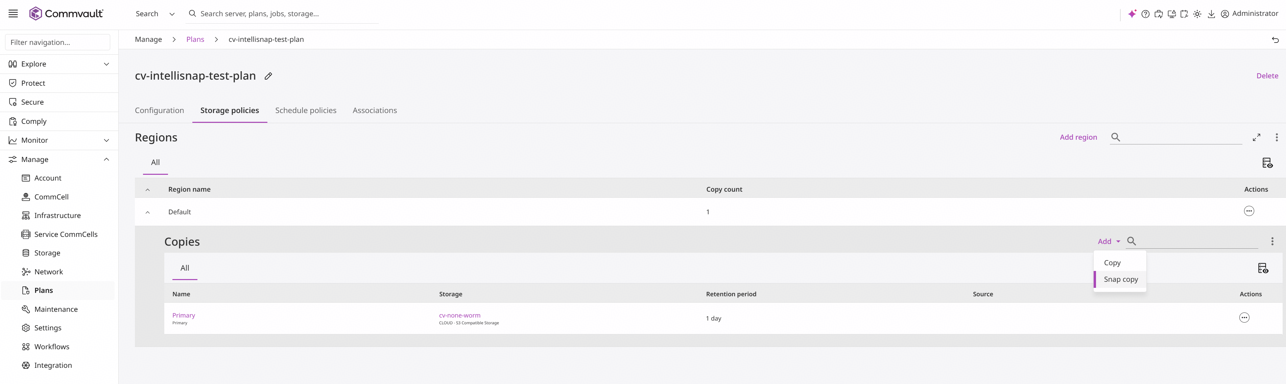This screenshot has height=384, width=1286.
Task: Toggle the light theme sun icon
Action: [1197, 14]
